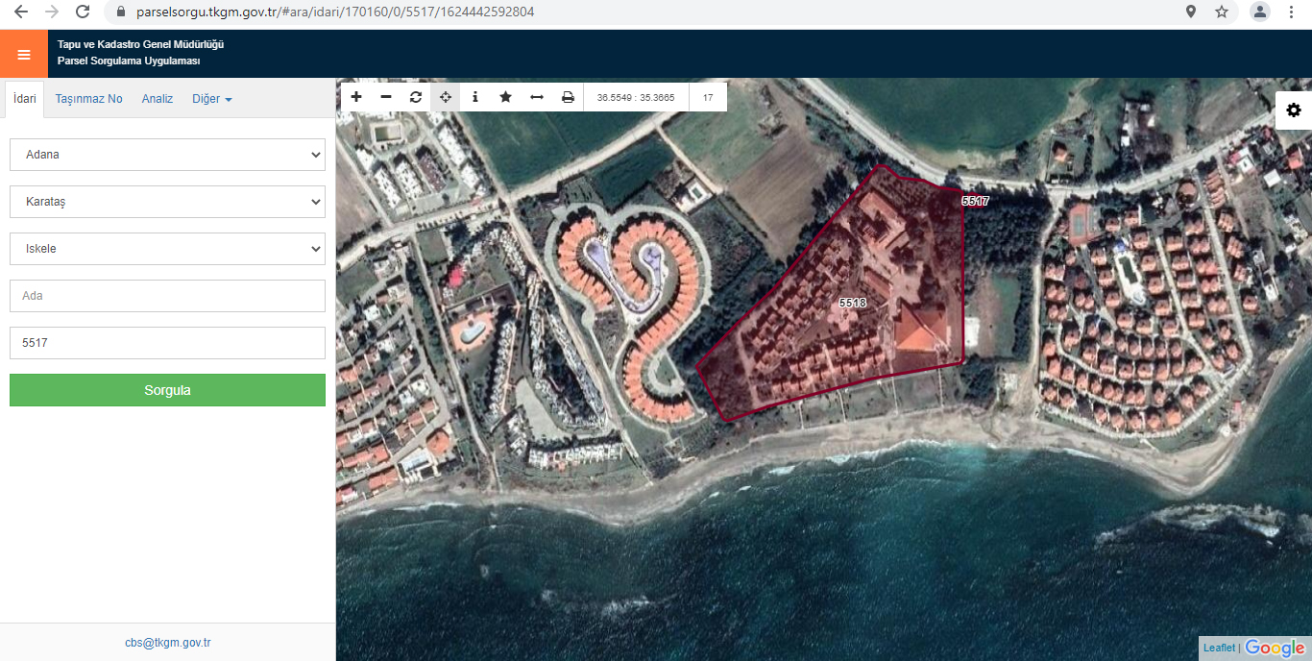Expand the Iskele neighborhood dropdown

[x=167, y=249]
